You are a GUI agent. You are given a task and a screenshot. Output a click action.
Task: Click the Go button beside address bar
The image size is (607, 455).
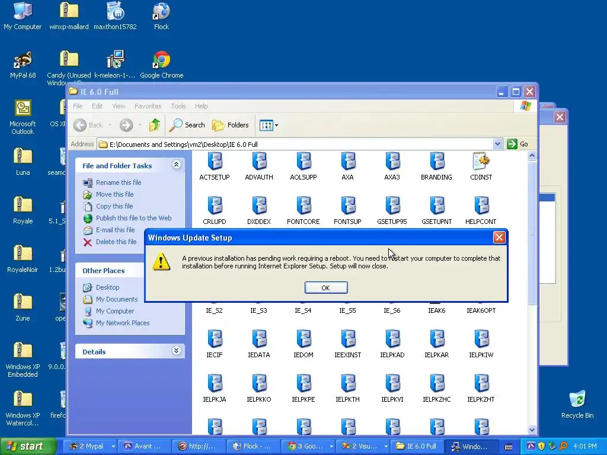tap(517, 144)
